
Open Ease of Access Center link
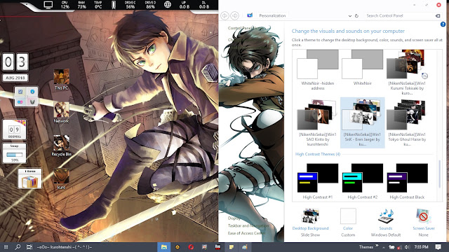[x=246, y=233]
